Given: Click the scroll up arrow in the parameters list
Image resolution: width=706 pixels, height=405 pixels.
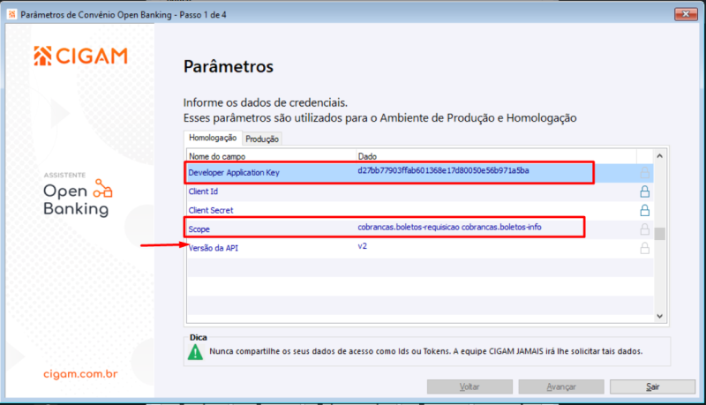Looking at the screenshot, I should coord(659,155).
